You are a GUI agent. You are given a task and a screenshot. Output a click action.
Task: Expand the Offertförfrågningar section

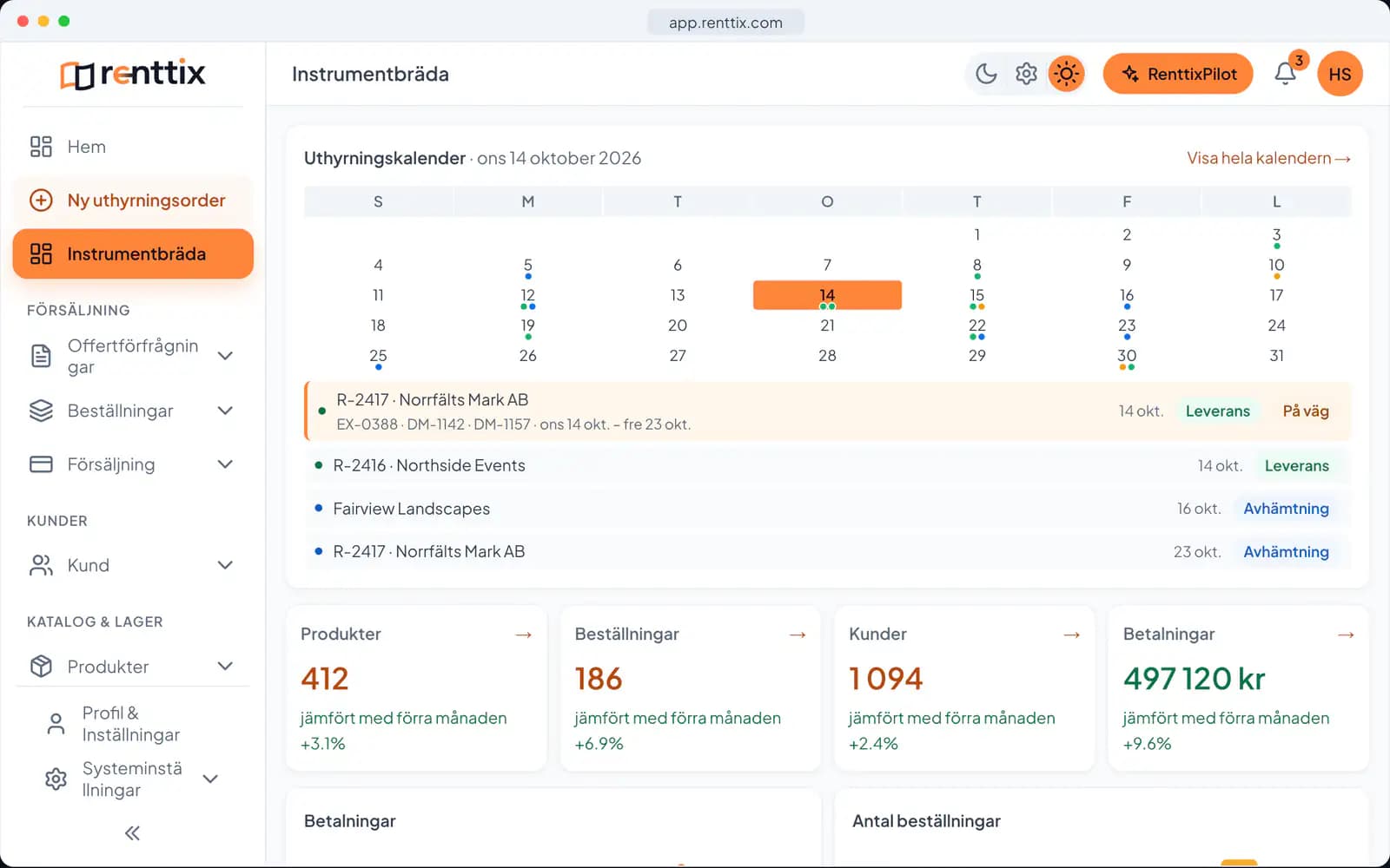point(225,356)
